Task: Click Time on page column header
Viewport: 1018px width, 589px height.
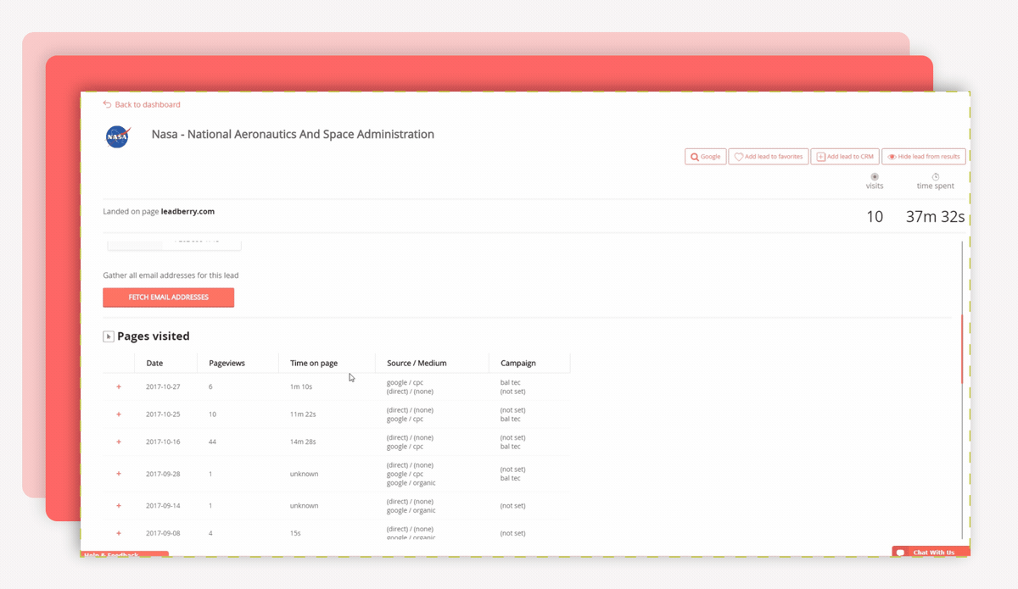Action: coord(314,363)
